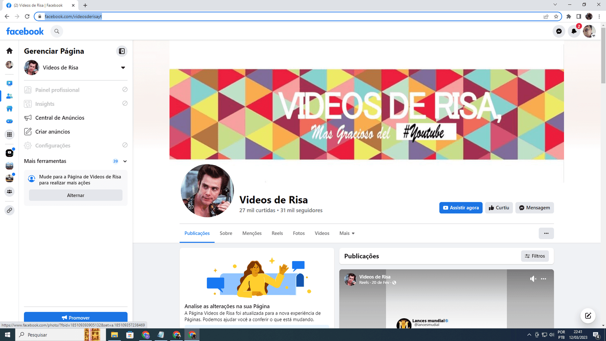Screen dimensions: 606x341
Task: Open Painel profissional
Action: (x=76, y=90)
